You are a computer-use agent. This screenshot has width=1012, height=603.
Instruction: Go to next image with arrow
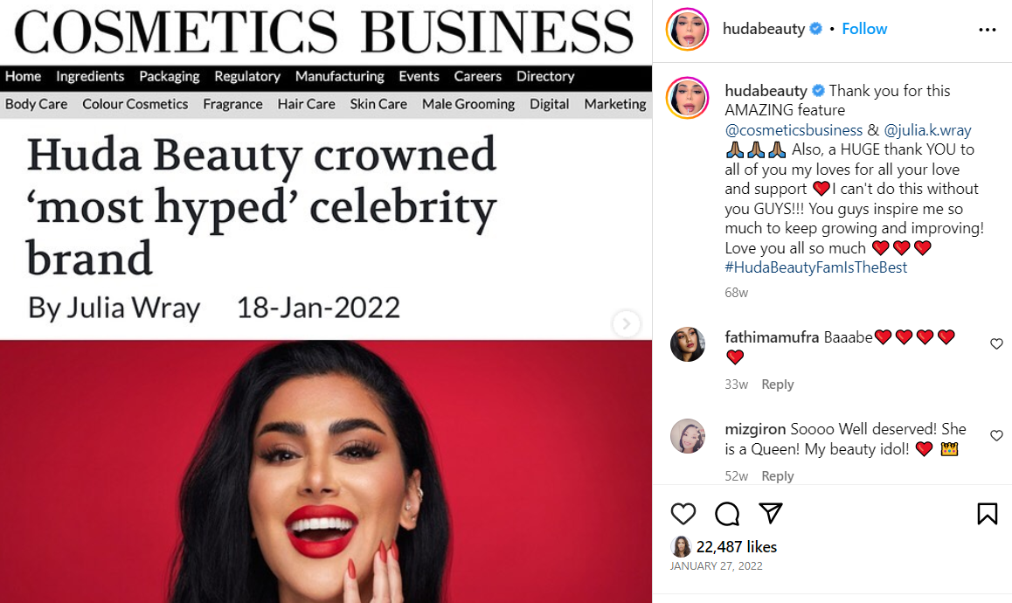(626, 323)
